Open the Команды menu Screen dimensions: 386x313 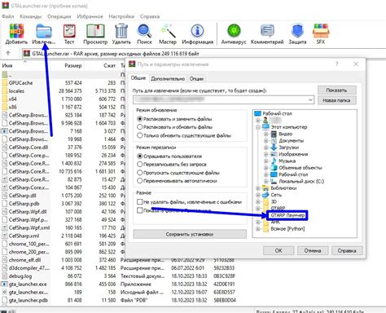point(31,16)
